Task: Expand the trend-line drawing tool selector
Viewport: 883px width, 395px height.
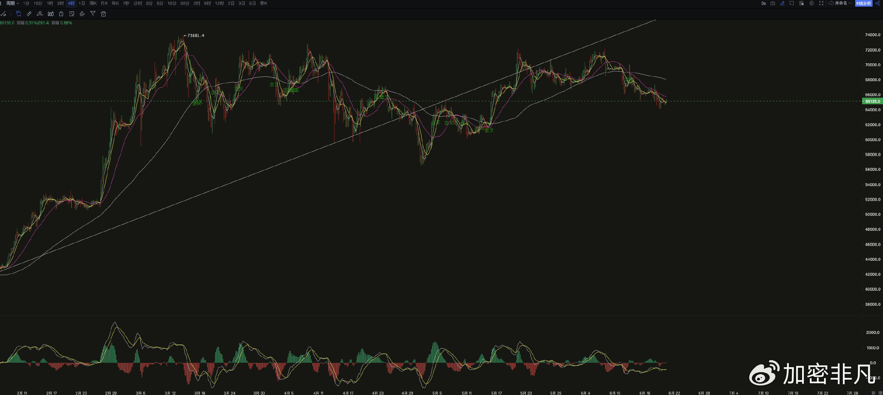Action: click(4, 14)
